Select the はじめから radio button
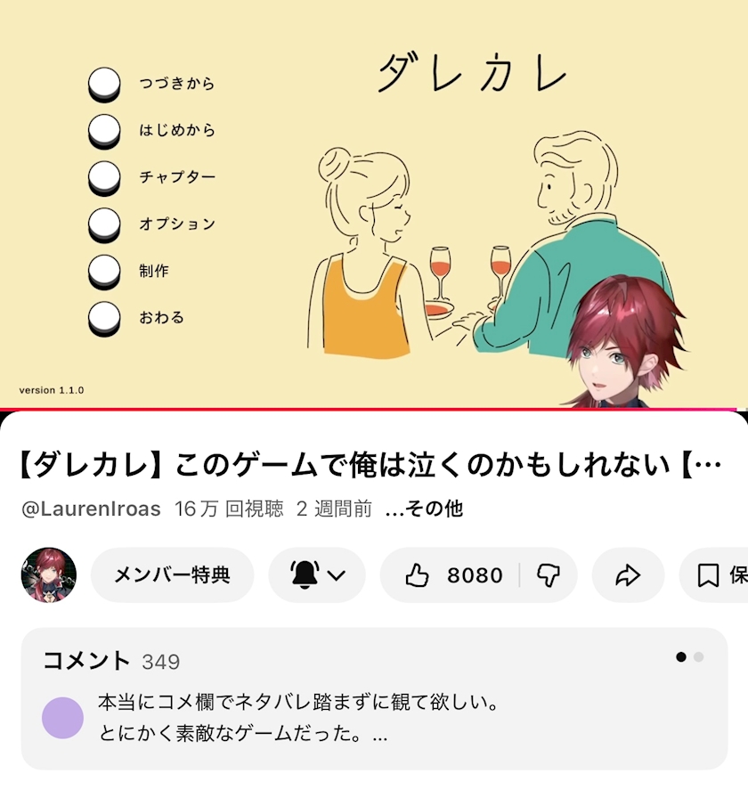748x790 pixels. point(104,132)
